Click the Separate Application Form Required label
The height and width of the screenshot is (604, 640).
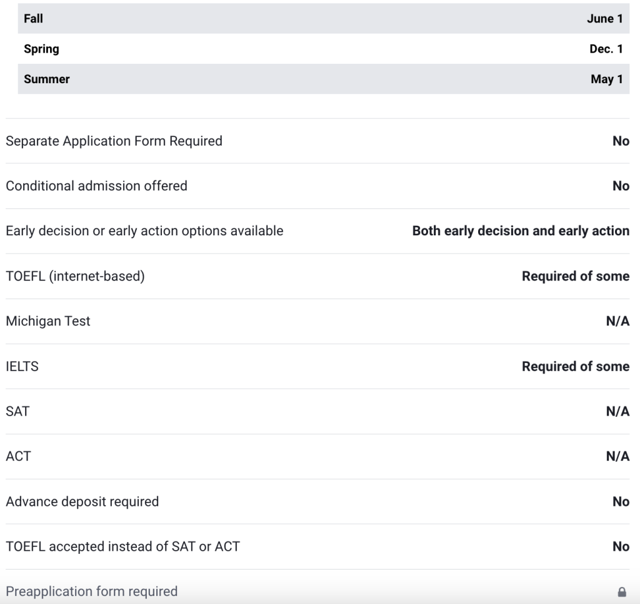pyautogui.click(x=114, y=141)
